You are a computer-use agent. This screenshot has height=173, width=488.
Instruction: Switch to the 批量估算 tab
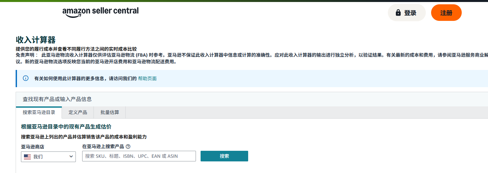click(x=110, y=112)
